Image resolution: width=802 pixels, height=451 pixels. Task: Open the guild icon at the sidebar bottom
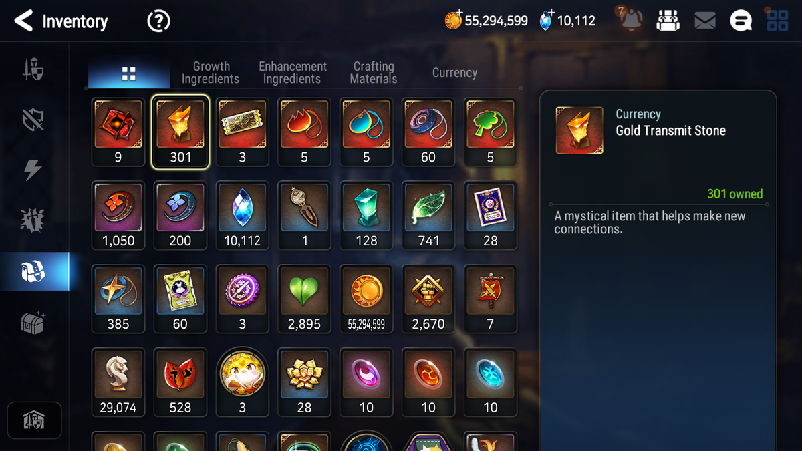coord(34,421)
